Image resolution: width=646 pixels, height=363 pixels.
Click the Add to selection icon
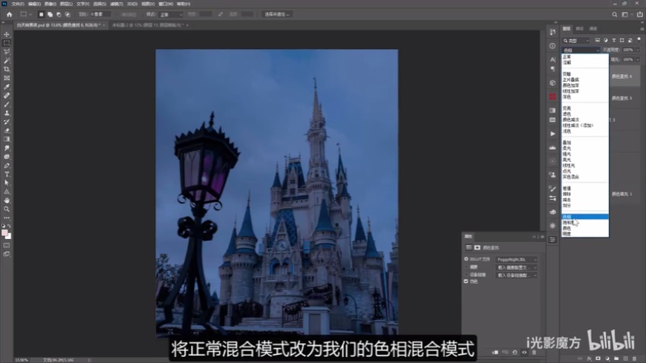click(50, 14)
